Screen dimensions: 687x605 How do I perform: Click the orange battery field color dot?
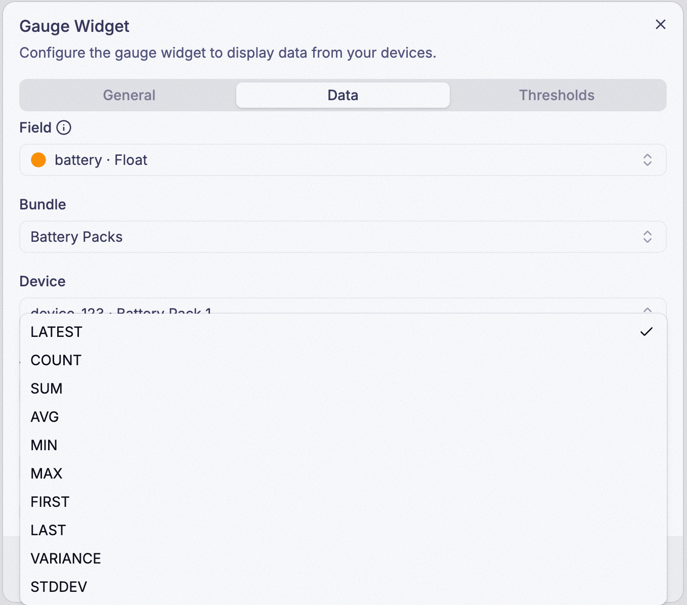(x=38, y=160)
